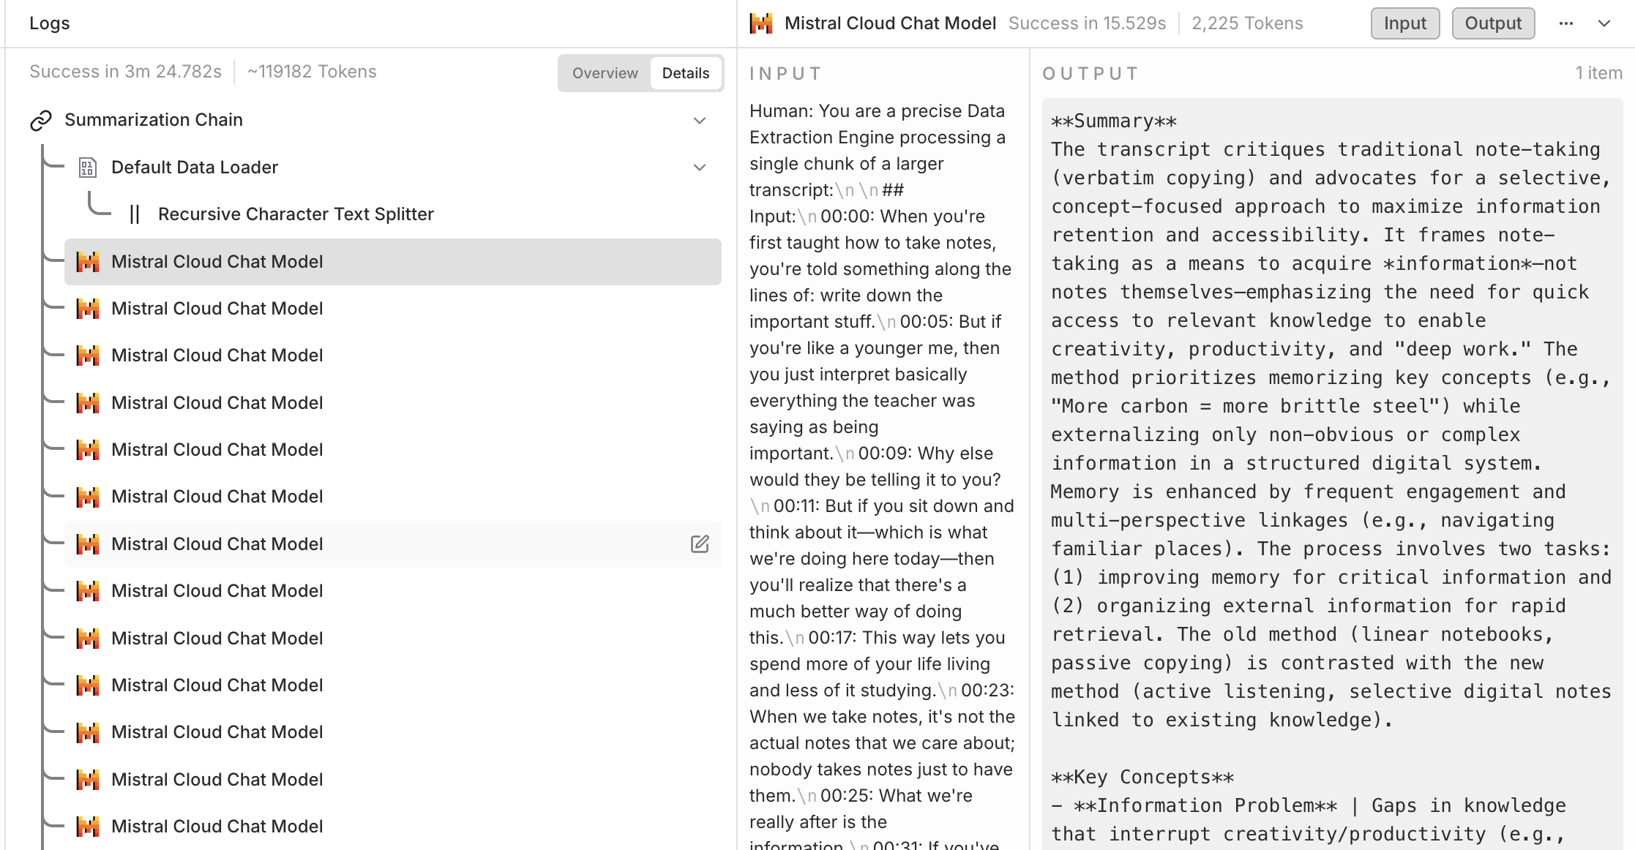Click the Mistral logo in the detail header
The image size is (1635, 850).
tap(761, 23)
